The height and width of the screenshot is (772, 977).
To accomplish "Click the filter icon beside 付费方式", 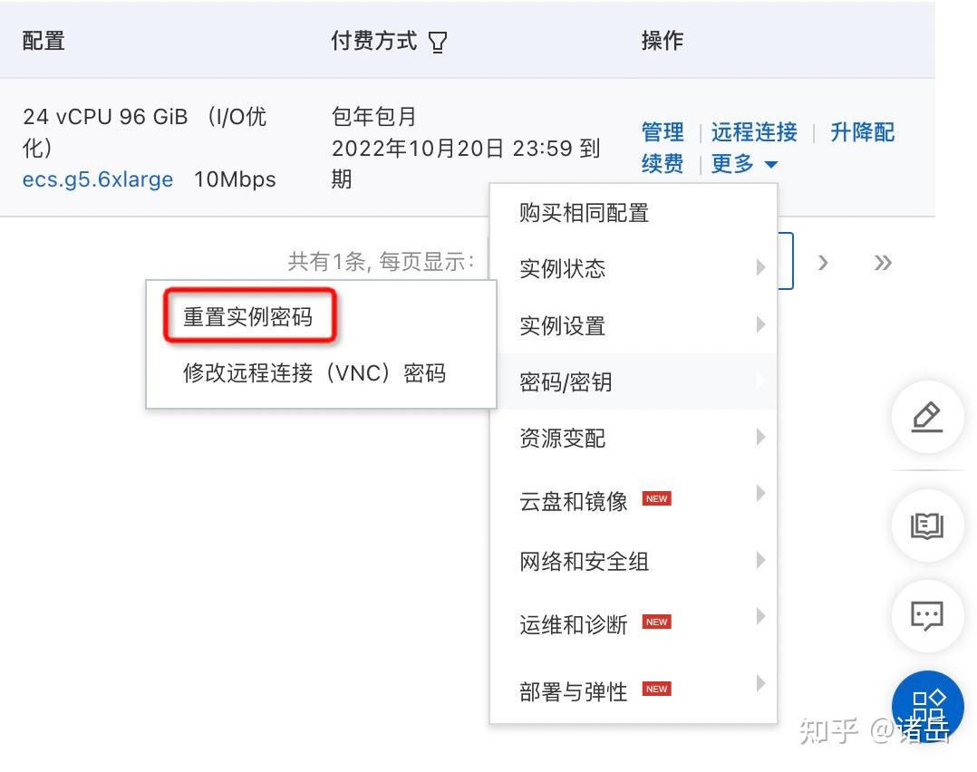I will (x=438, y=41).
